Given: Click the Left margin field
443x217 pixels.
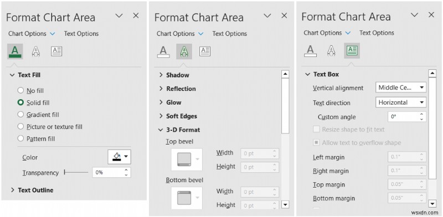Looking at the screenshot, I should click(407, 157).
